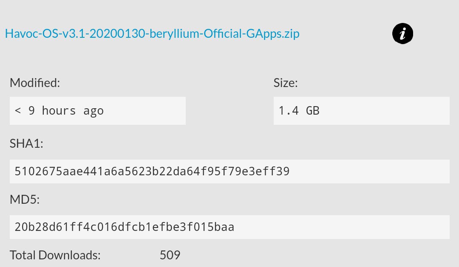Click the download count number 509
This screenshot has width=459, height=267.
point(170,255)
